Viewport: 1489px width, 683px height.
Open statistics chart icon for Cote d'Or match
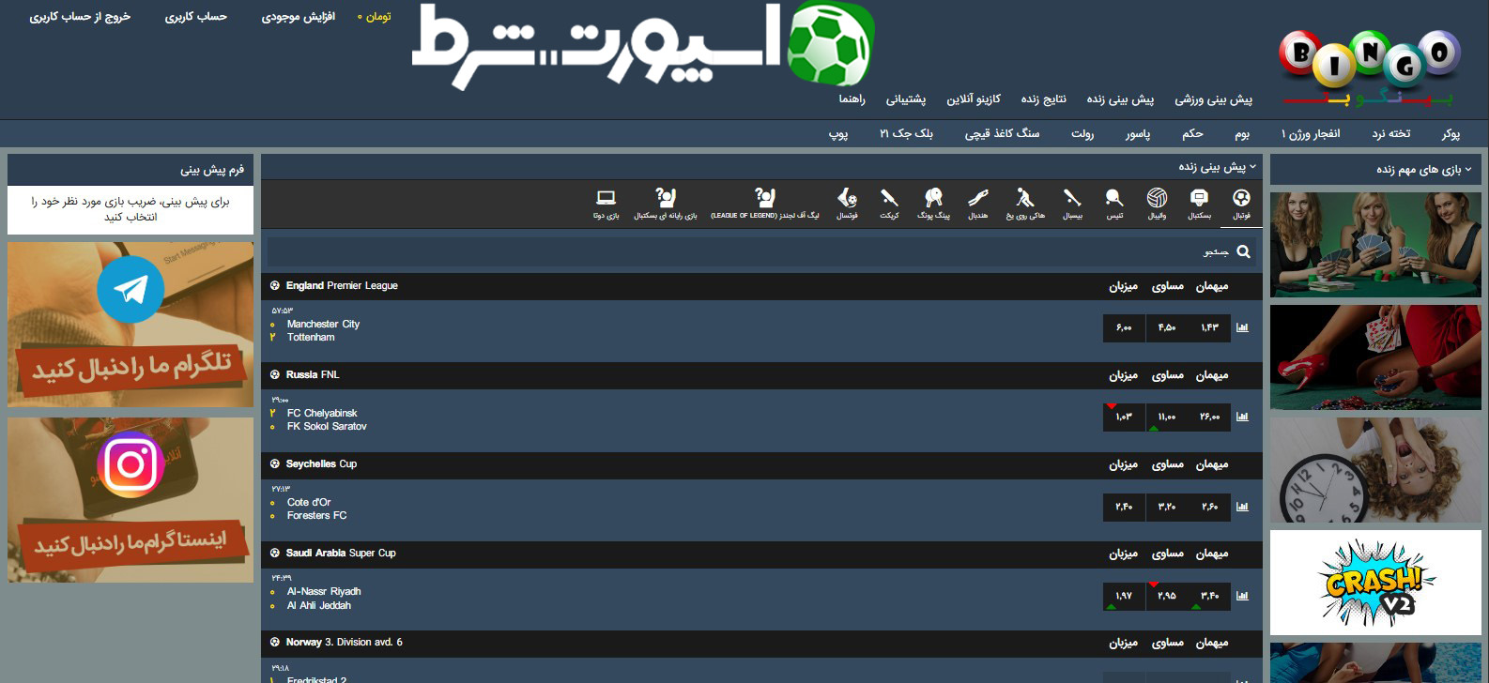[1242, 507]
